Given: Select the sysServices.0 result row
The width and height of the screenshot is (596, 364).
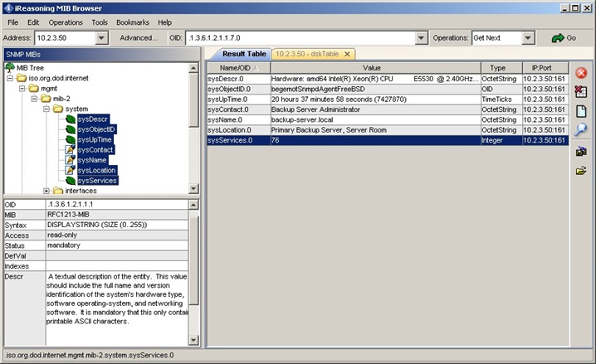Looking at the screenshot, I should click(388, 140).
